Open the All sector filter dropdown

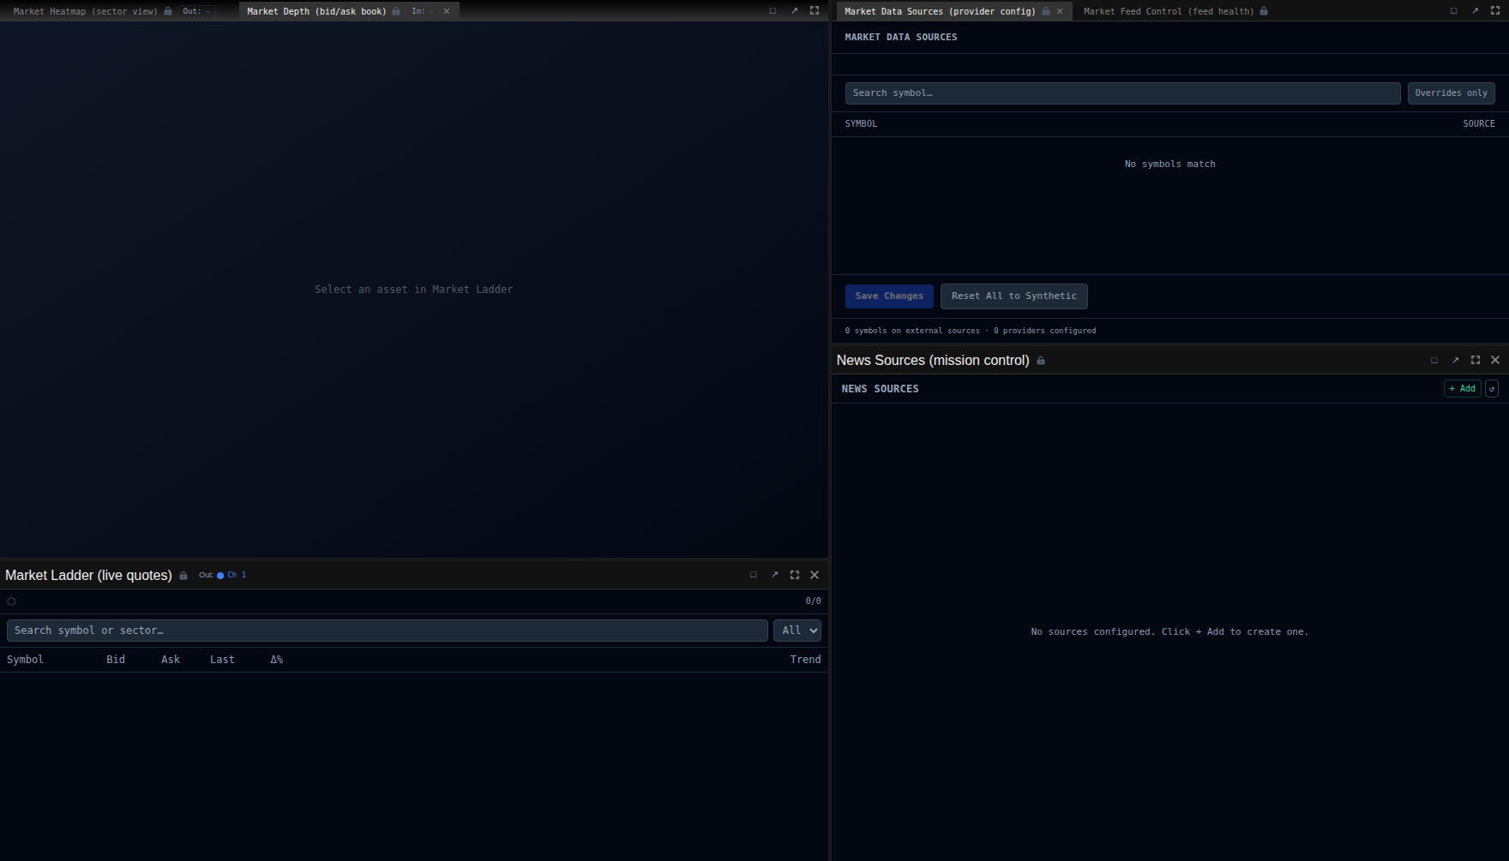(797, 631)
